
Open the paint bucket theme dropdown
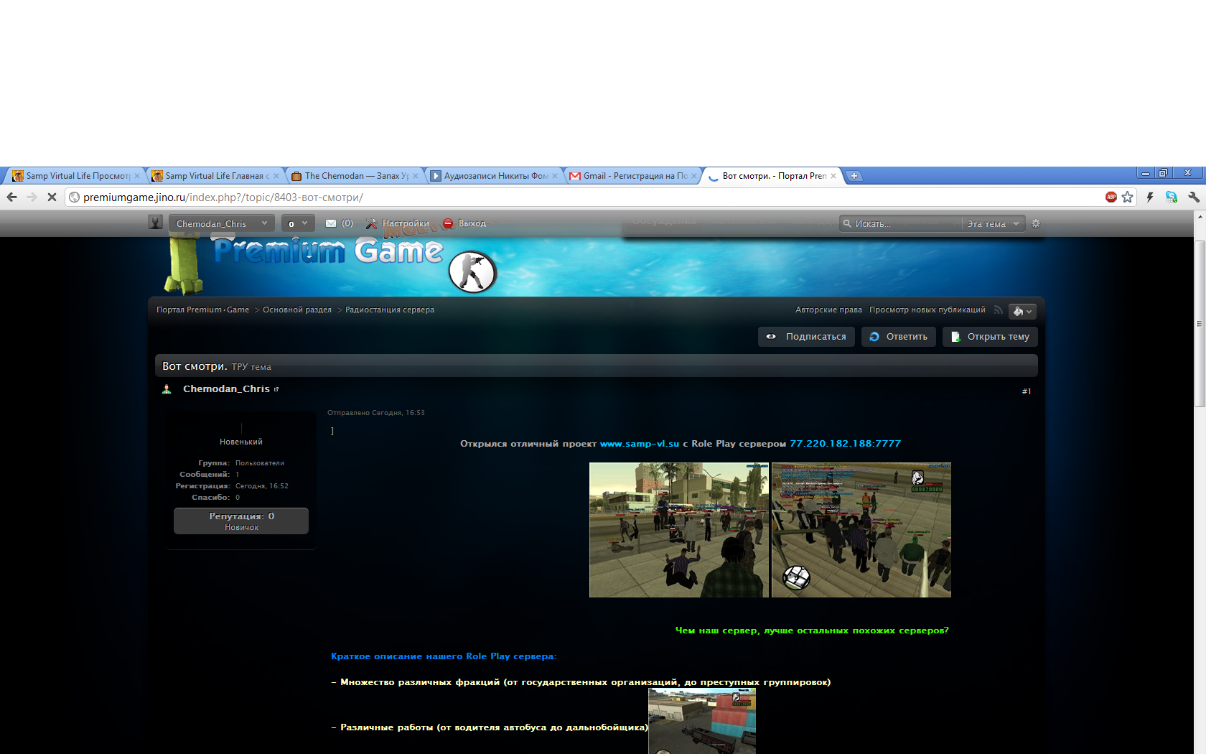[x=1022, y=311]
